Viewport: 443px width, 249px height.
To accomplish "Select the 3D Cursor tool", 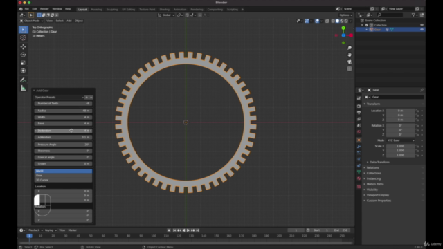I will coord(23,37).
